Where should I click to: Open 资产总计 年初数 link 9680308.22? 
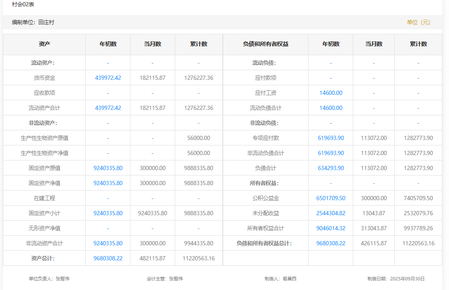point(108,258)
